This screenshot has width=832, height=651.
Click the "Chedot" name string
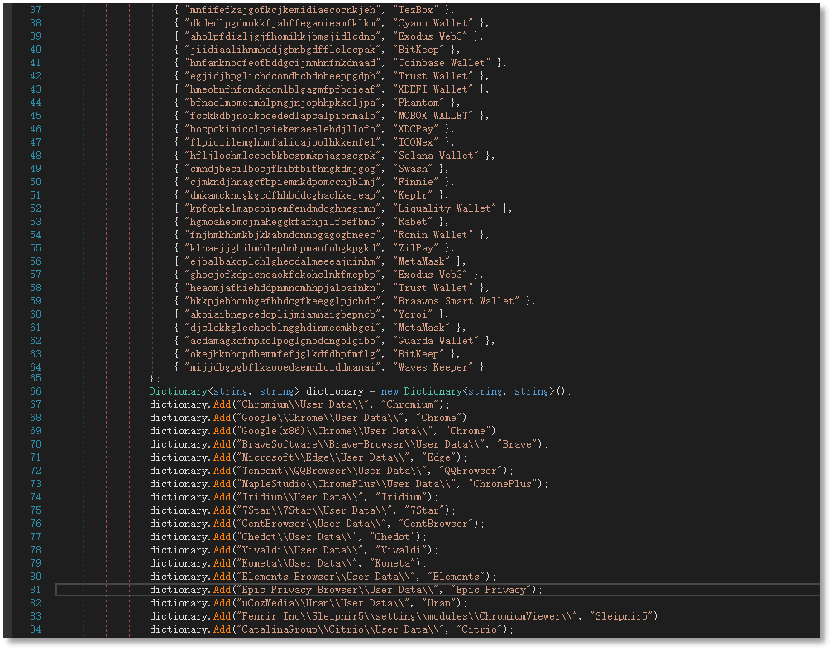pos(393,537)
